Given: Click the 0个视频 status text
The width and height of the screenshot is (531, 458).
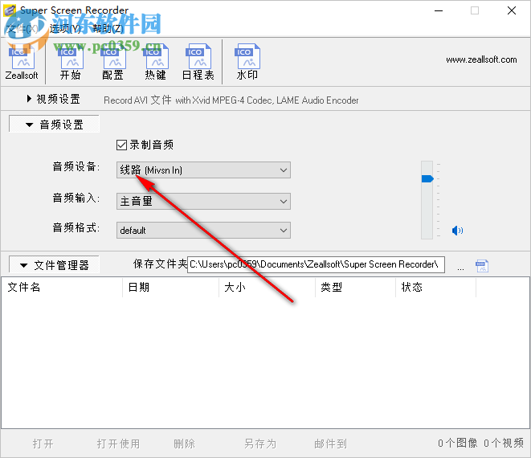Looking at the screenshot, I should pos(504,443).
